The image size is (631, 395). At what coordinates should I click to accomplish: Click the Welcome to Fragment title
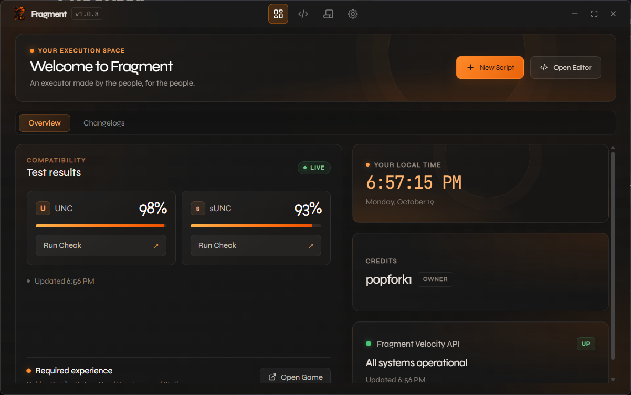[101, 67]
